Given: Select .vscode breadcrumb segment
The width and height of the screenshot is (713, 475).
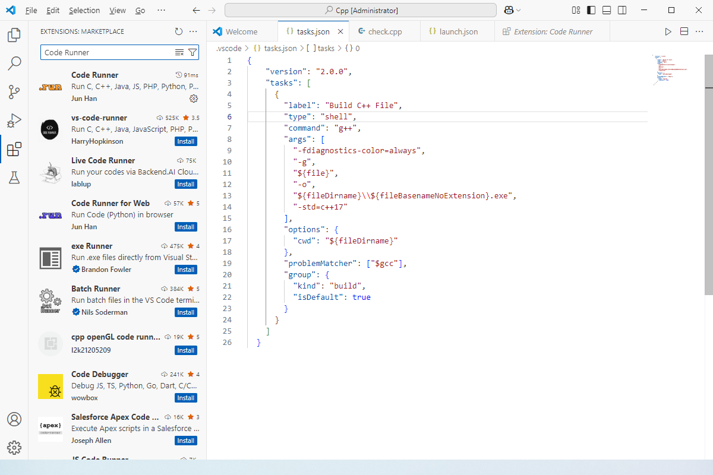Looking at the screenshot, I should (229, 49).
